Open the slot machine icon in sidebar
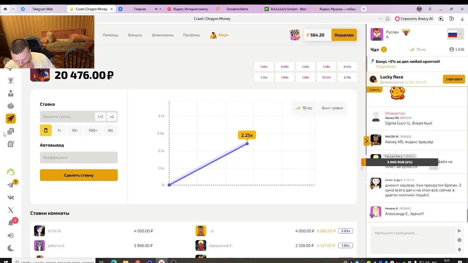Viewport: 468px width, 263px height. click(x=11, y=144)
